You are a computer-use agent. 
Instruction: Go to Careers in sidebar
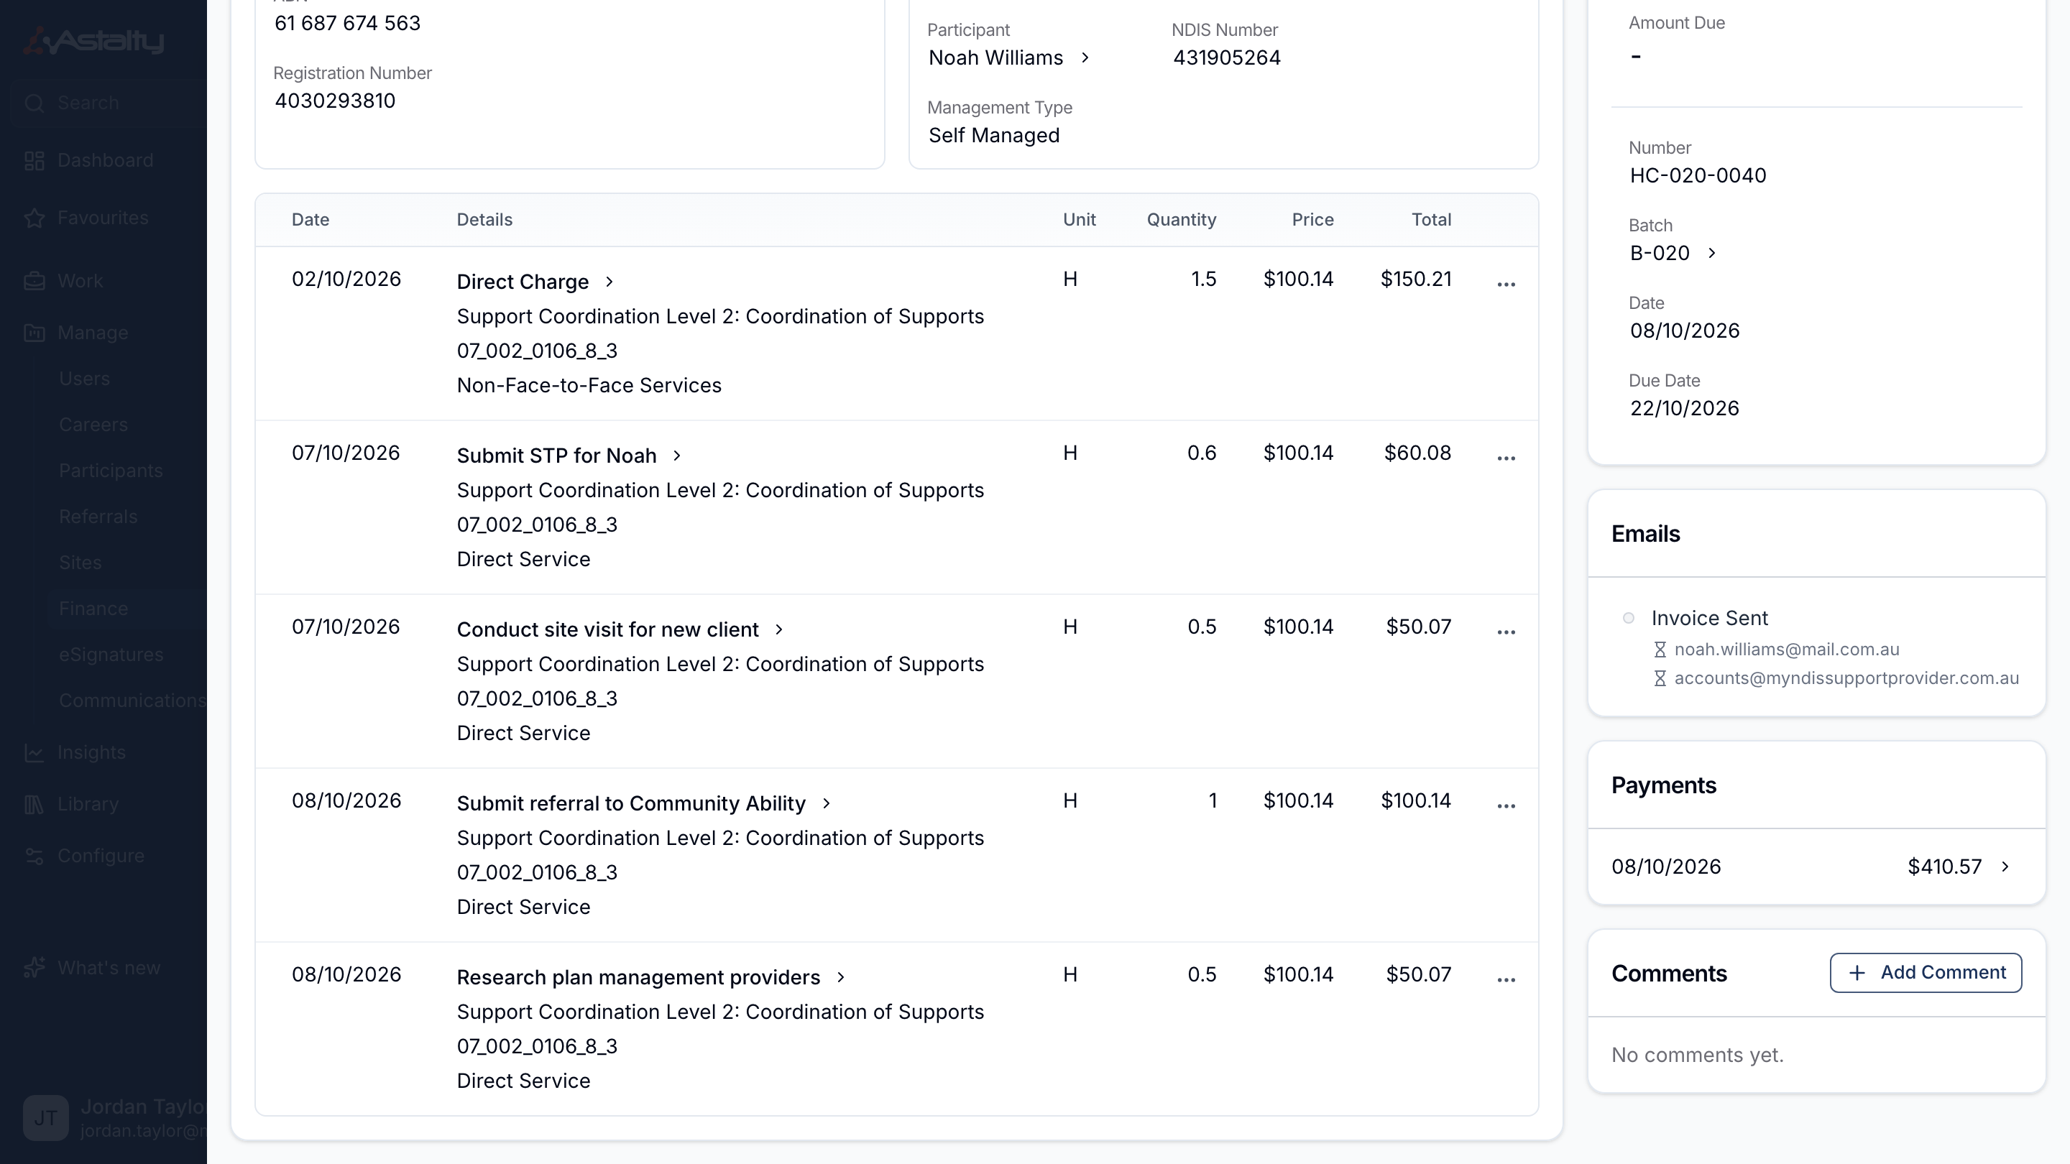[x=93, y=424]
